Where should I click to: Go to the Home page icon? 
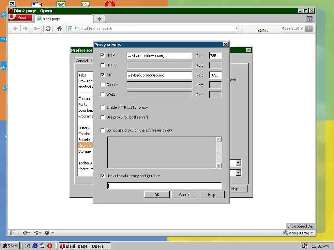click(x=59, y=29)
